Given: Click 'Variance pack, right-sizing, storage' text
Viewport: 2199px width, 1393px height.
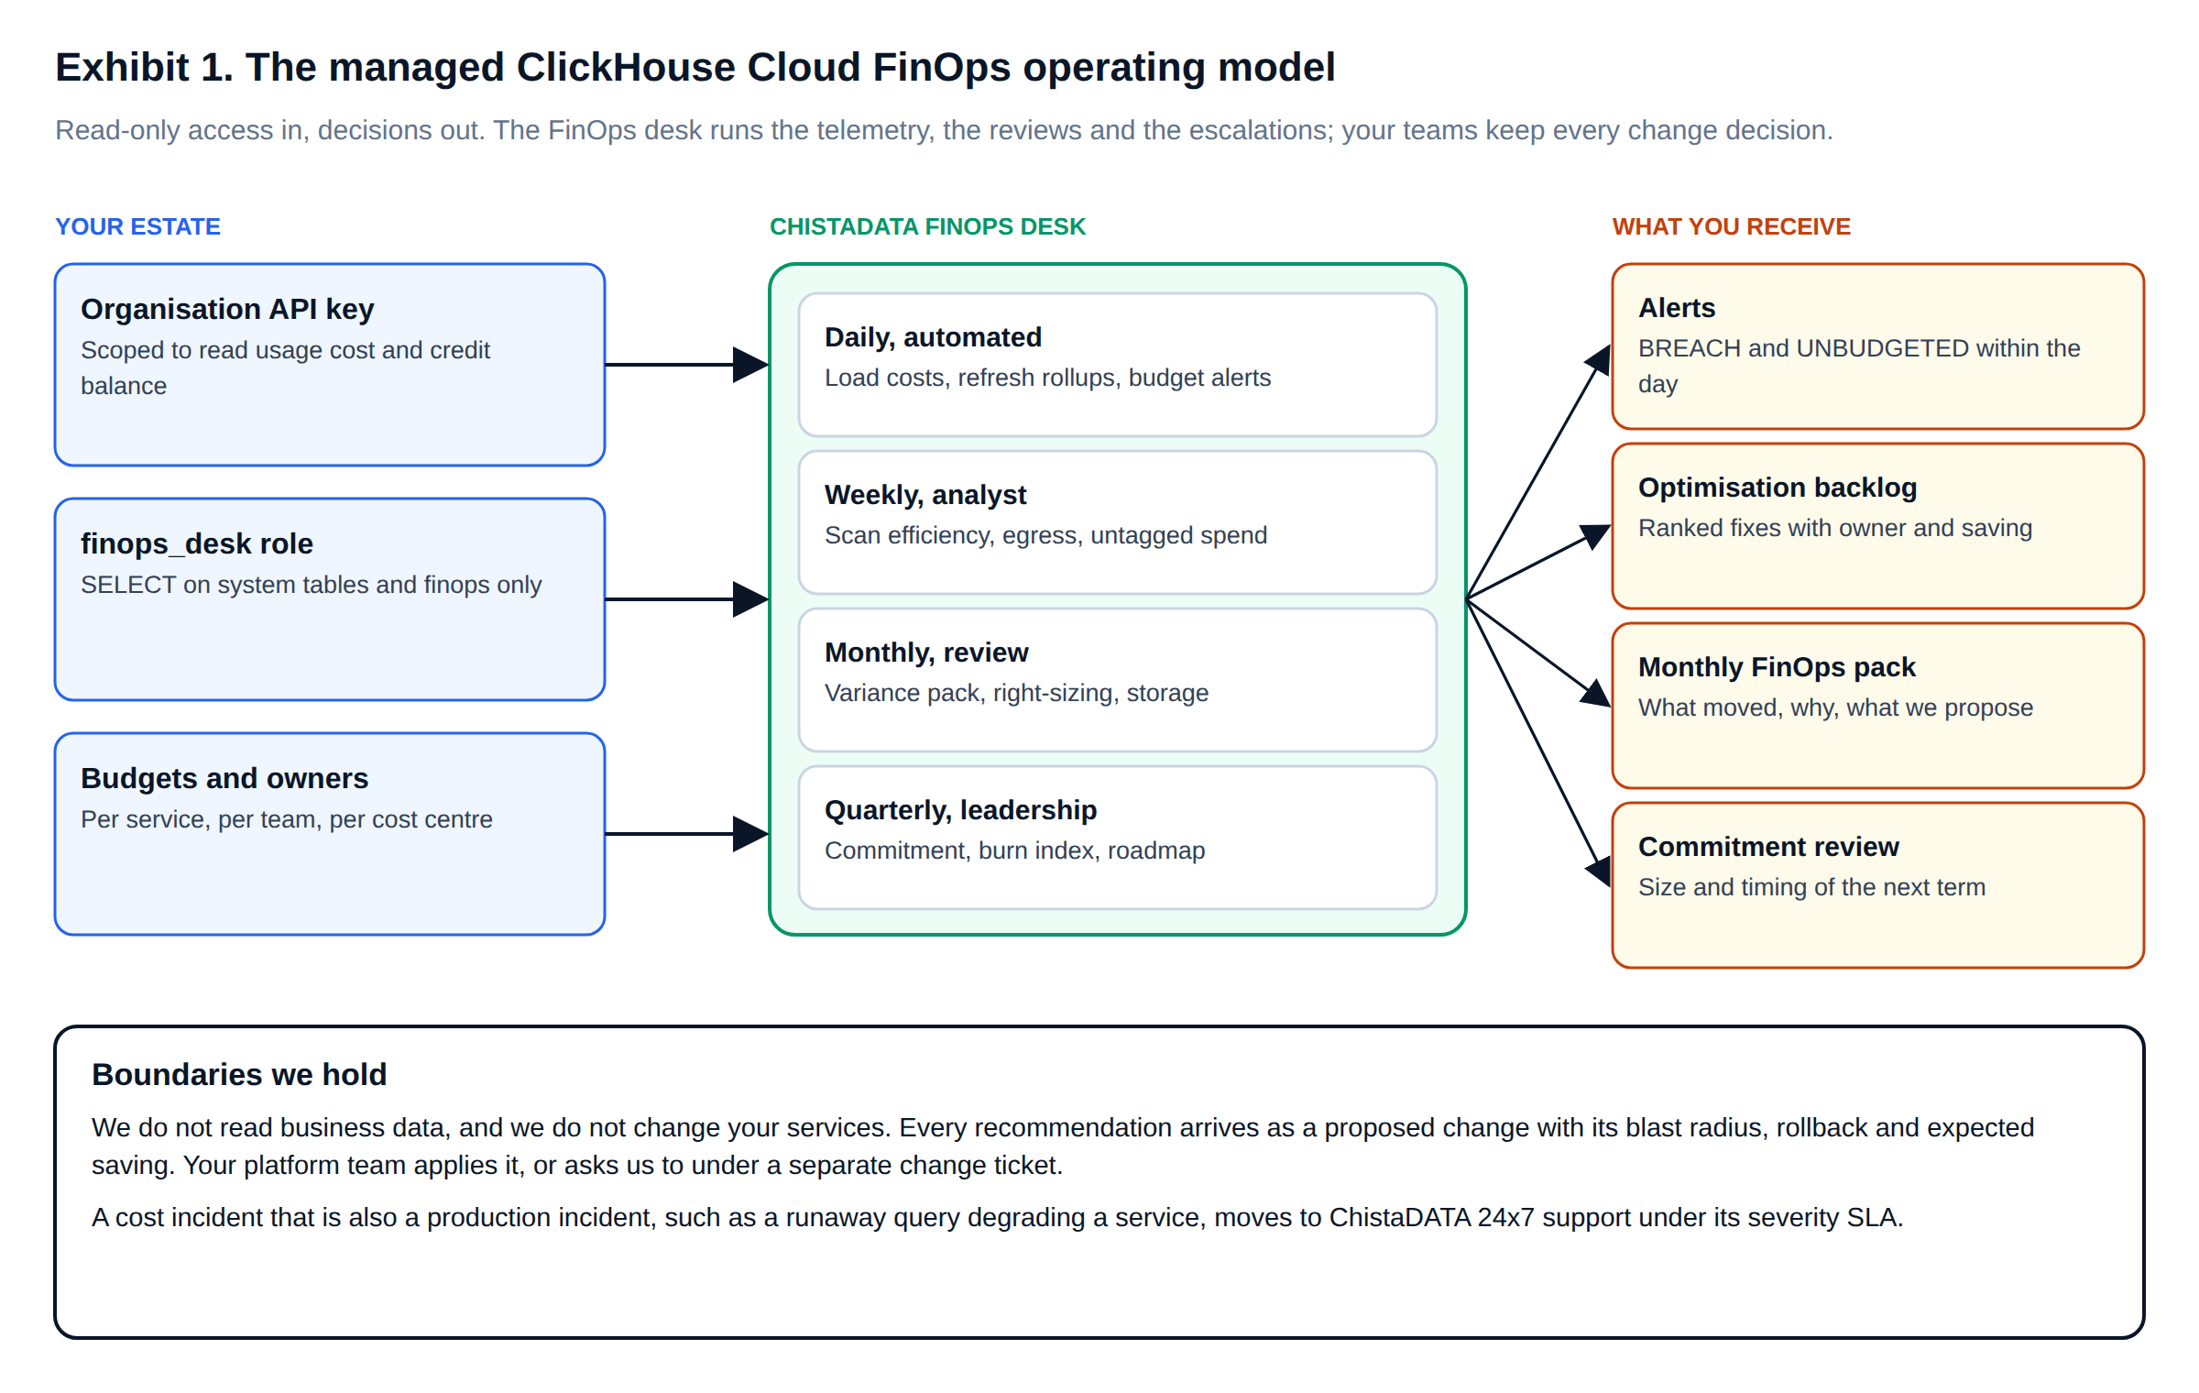Looking at the screenshot, I should click(1016, 693).
